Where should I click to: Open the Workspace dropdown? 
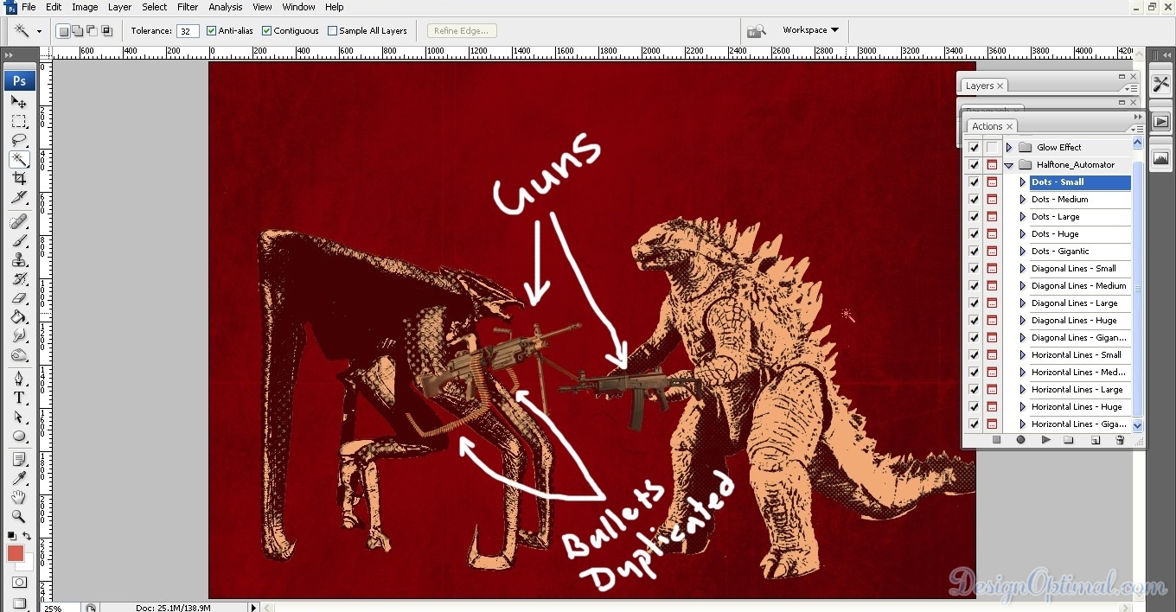(810, 30)
